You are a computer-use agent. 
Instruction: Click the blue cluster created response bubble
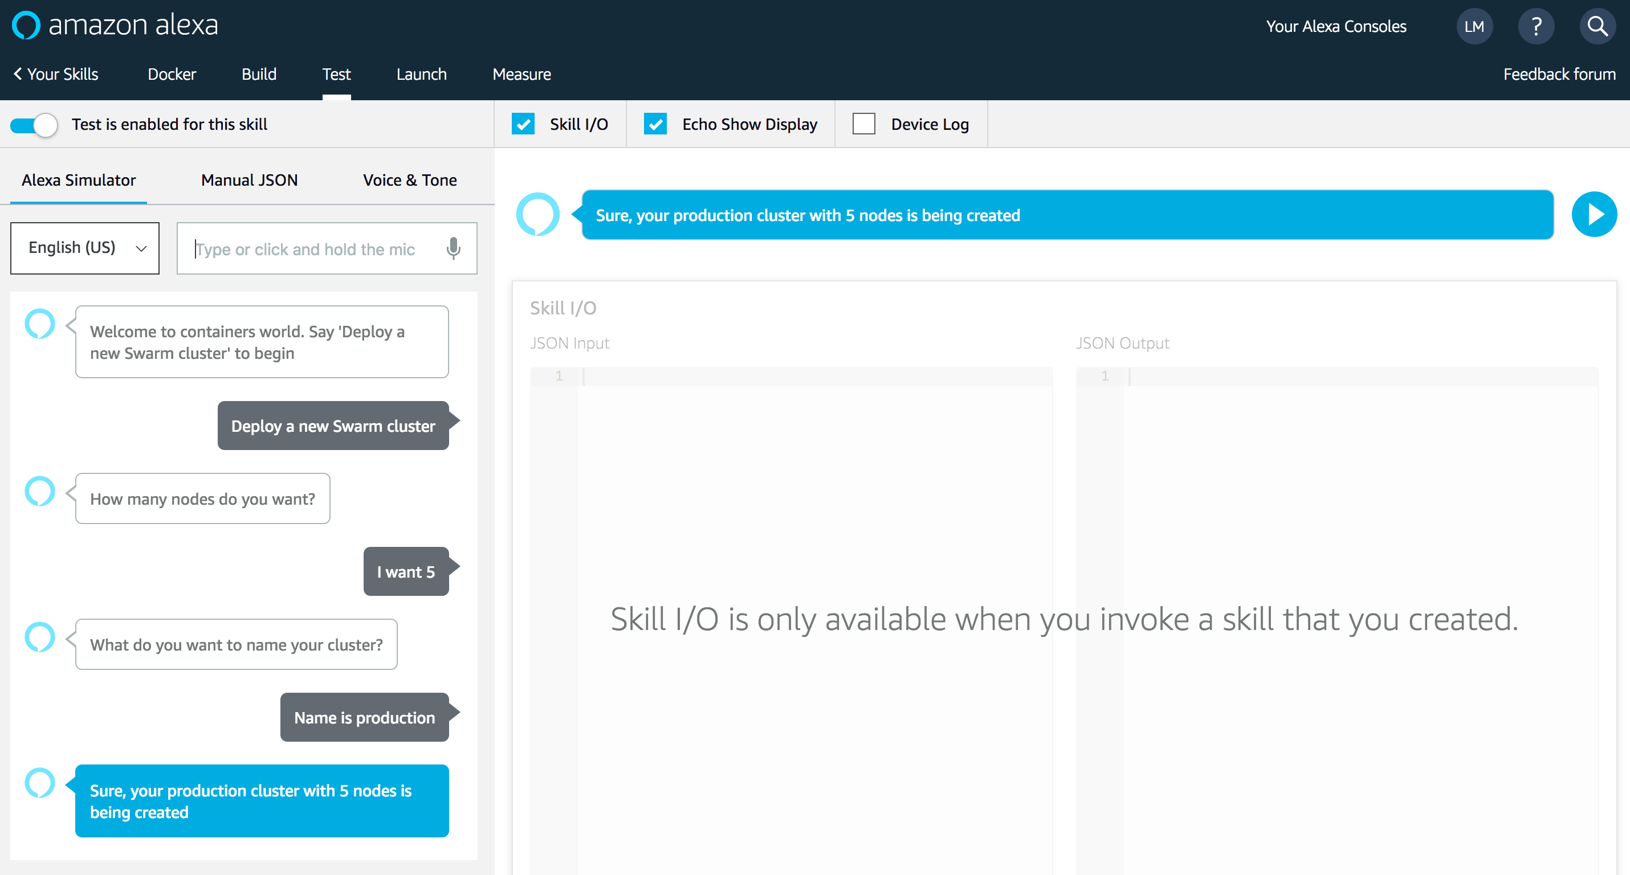coord(262,801)
